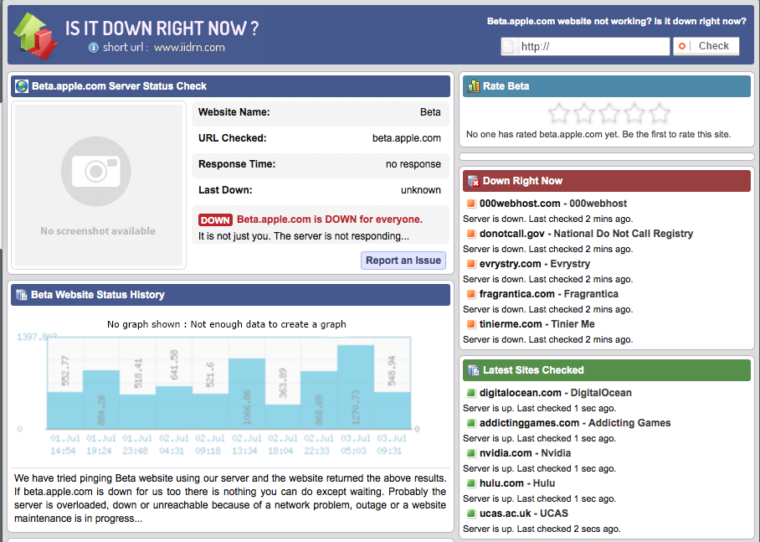Click the 1270.73 bar in status history graph
This screenshot has width=760, height=542.
point(355,387)
